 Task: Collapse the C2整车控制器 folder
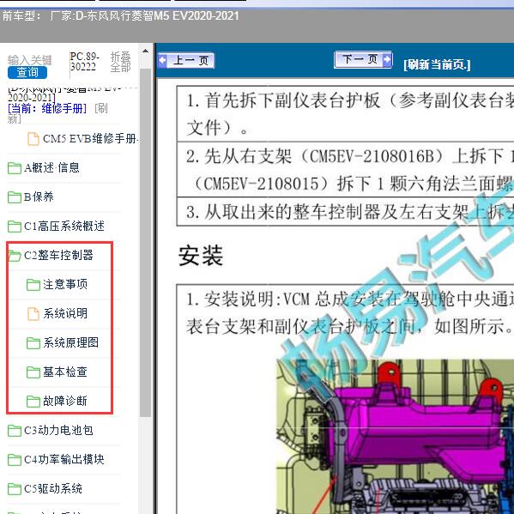coord(58,255)
